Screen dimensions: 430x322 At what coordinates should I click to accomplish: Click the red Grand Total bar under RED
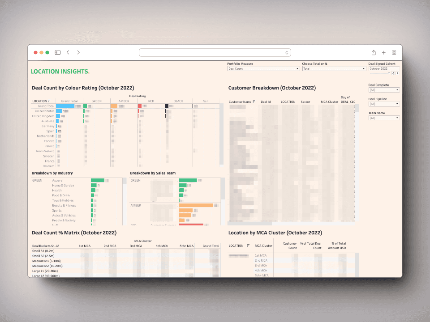[140, 106]
